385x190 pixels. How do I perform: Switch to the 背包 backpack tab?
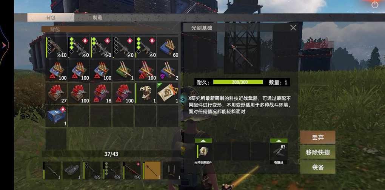click(51, 17)
